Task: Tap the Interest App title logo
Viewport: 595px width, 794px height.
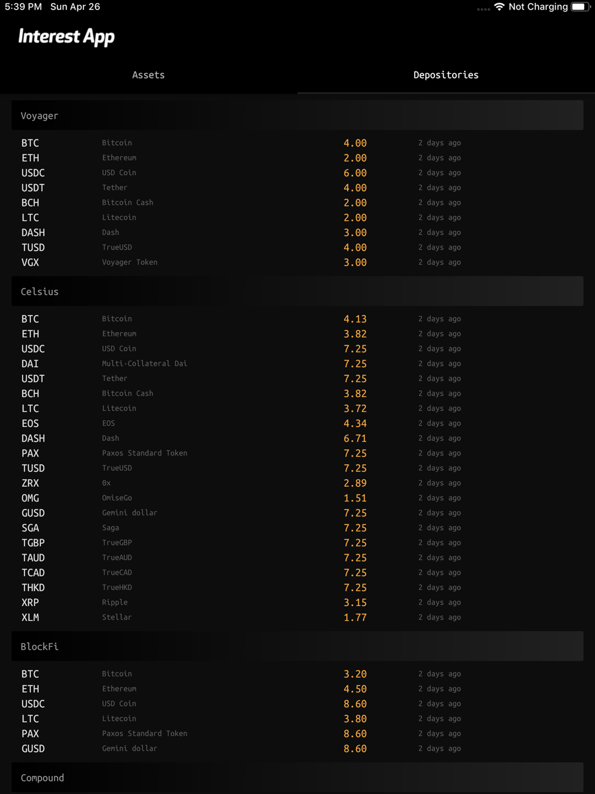Action: point(67,37)
